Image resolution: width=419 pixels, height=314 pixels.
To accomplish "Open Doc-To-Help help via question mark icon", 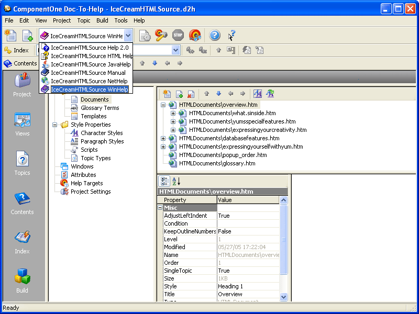I will click(x=215, y=36).
